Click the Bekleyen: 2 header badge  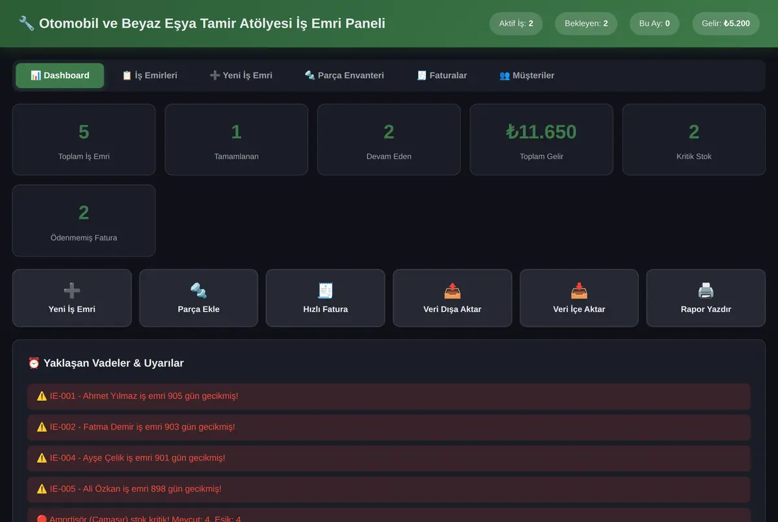pyautogui.click(x=586, y=23)
